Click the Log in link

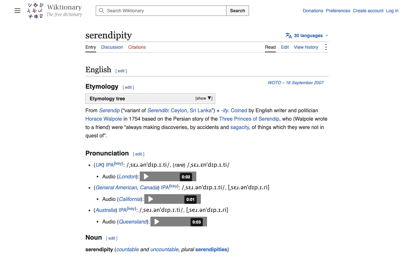pyautogui.click(x=392, y=11)
